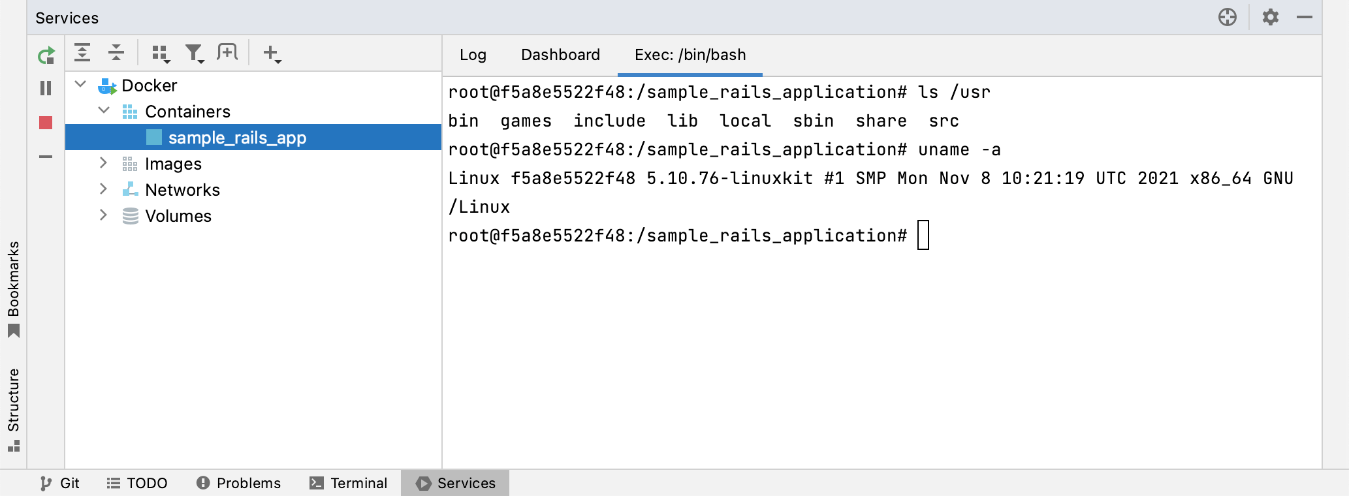Expand the Images node in the Docker tree
This screenshot has height=496, width=1349.
tap(103, 163)
